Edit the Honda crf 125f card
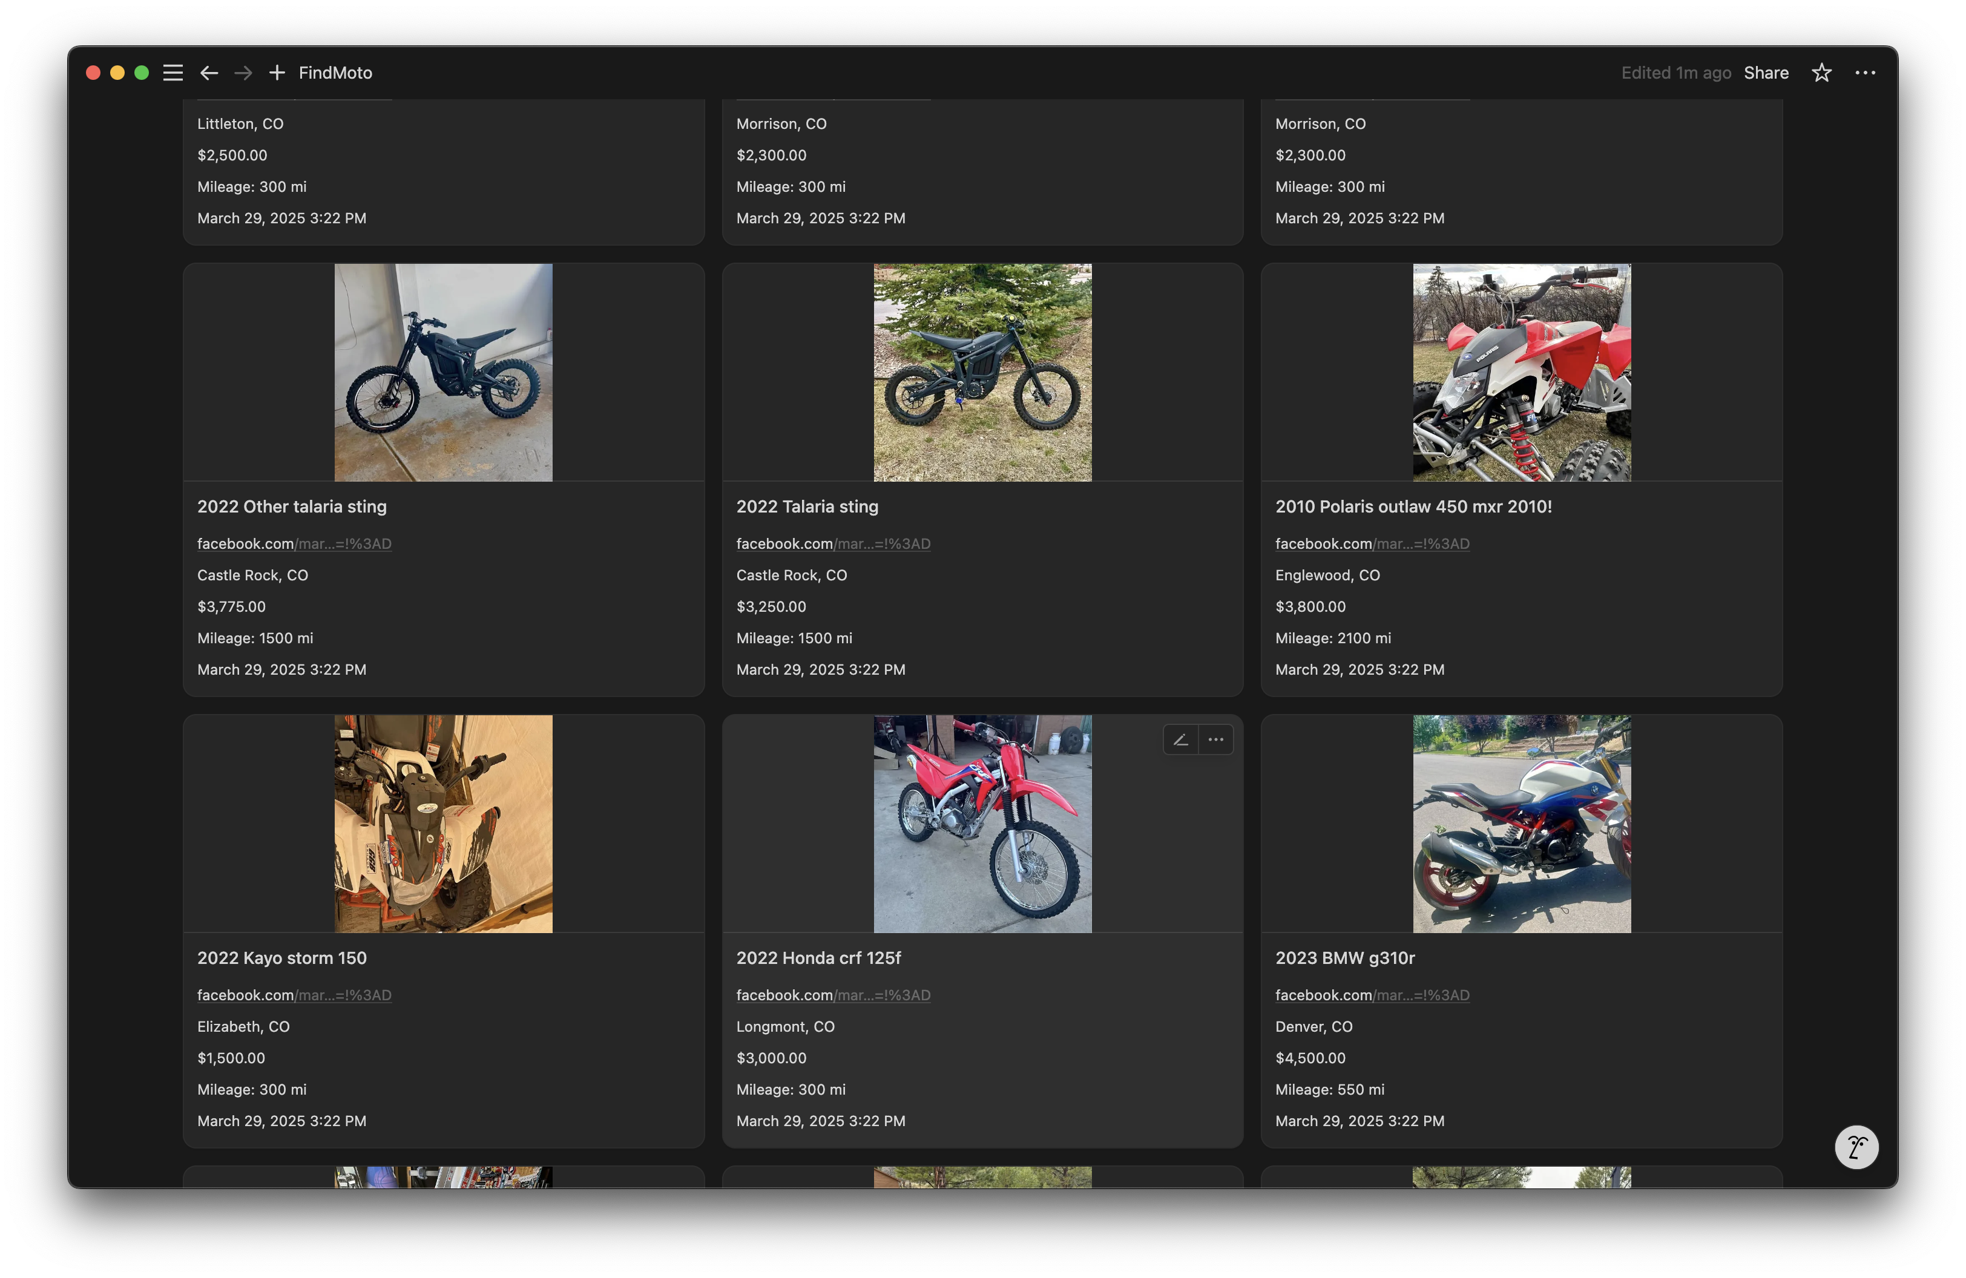1966x1278 pixels. tap(1180, 739)
